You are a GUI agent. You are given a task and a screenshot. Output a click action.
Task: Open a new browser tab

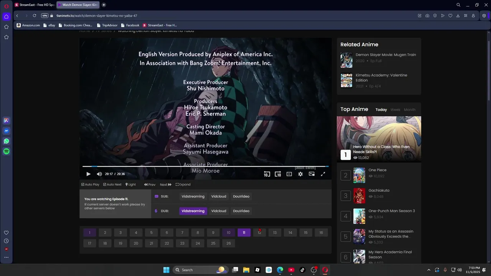coord(104,5)
